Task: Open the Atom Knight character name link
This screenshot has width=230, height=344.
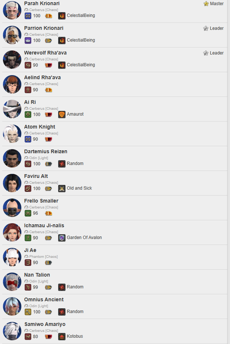Action: tap(39, 127)
